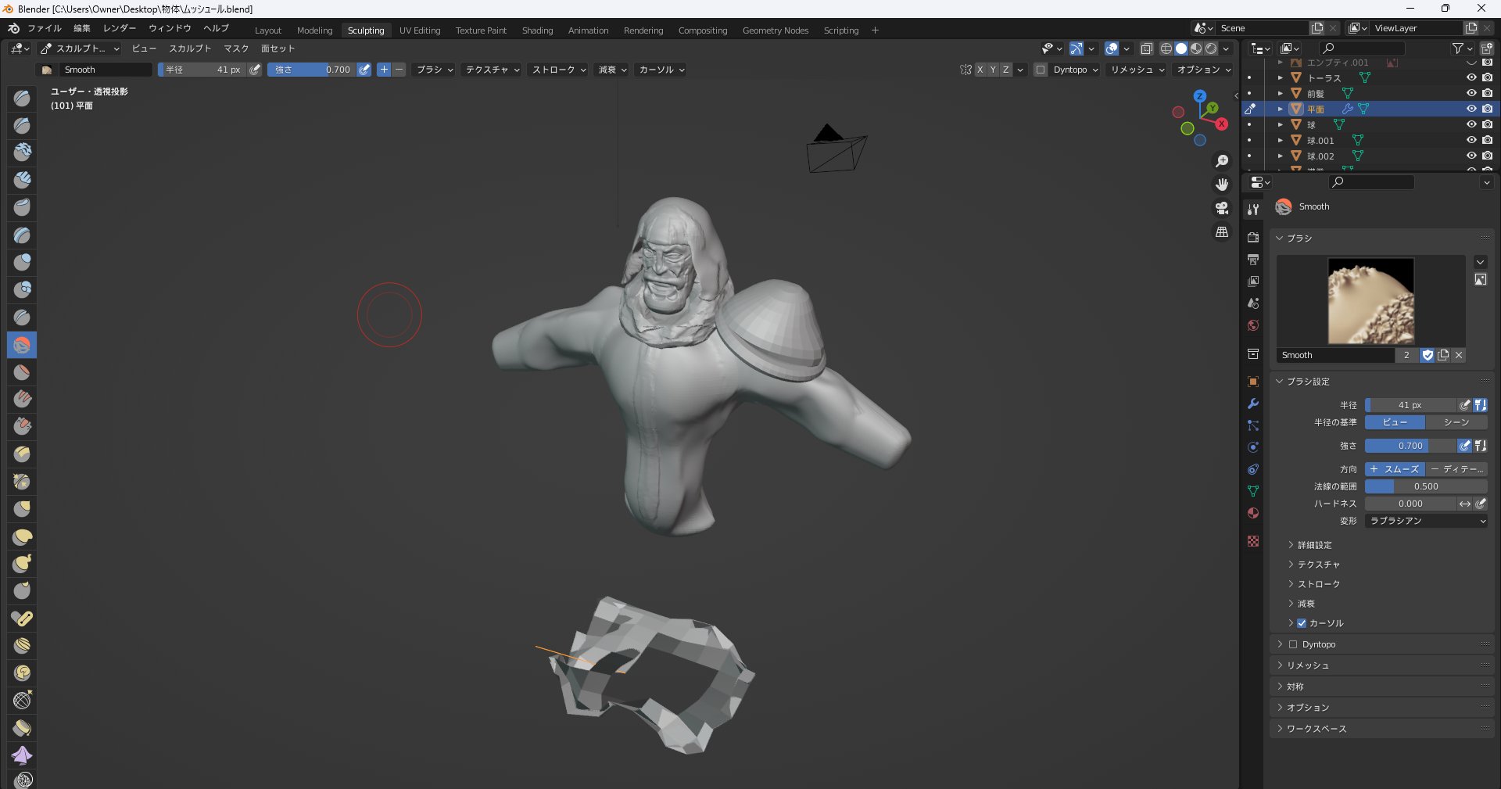Open the Material properties tab icon

tap(1253, 513)
